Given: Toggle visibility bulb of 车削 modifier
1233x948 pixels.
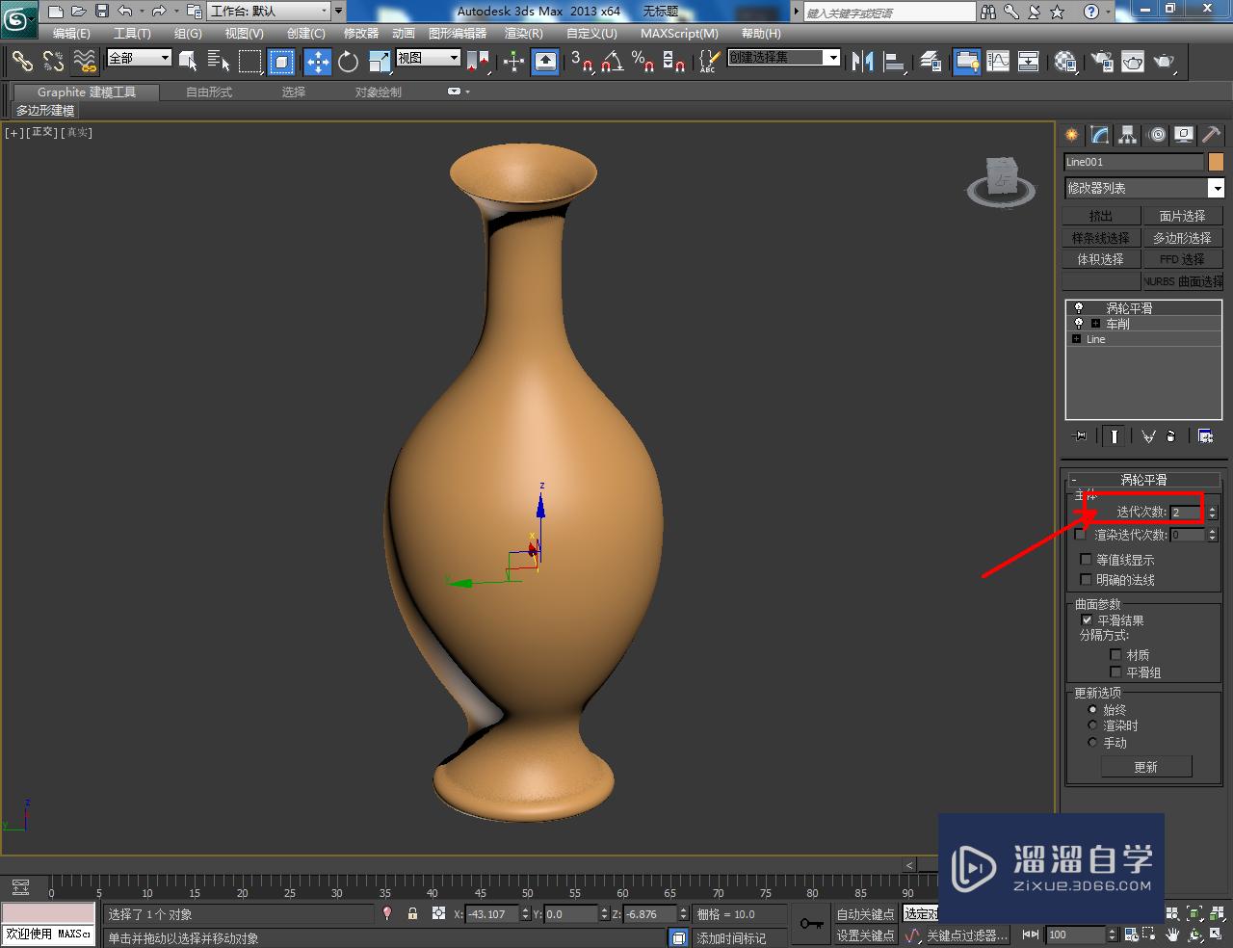Looking at the screenshot, I should click(1078, 324).
